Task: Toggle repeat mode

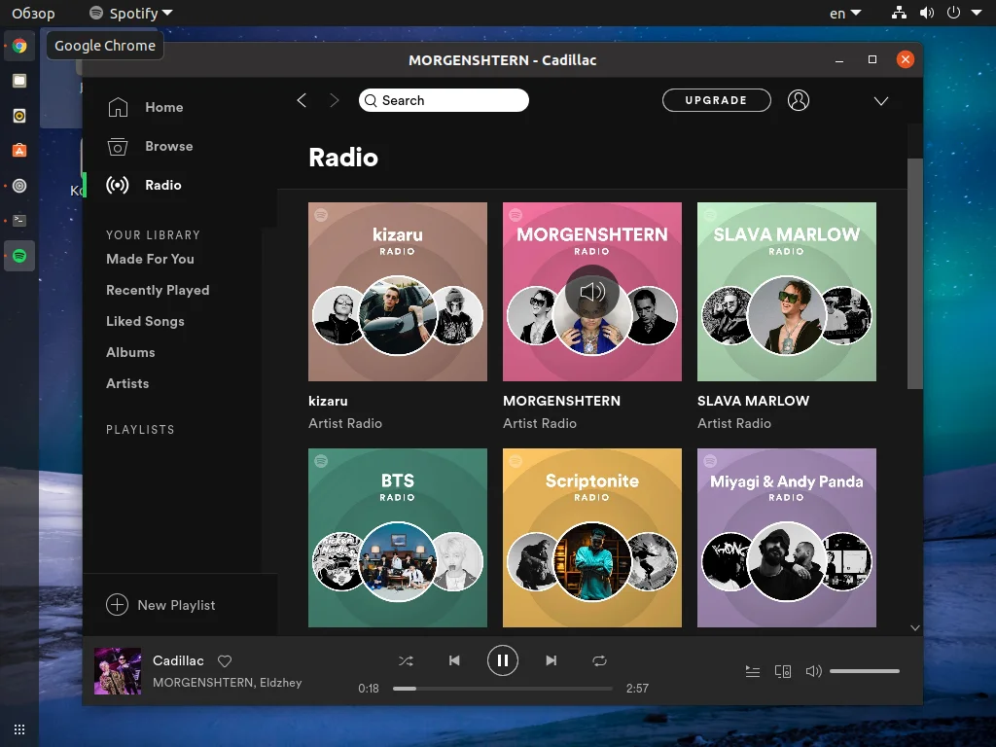Action: click(x=600, y=660)
